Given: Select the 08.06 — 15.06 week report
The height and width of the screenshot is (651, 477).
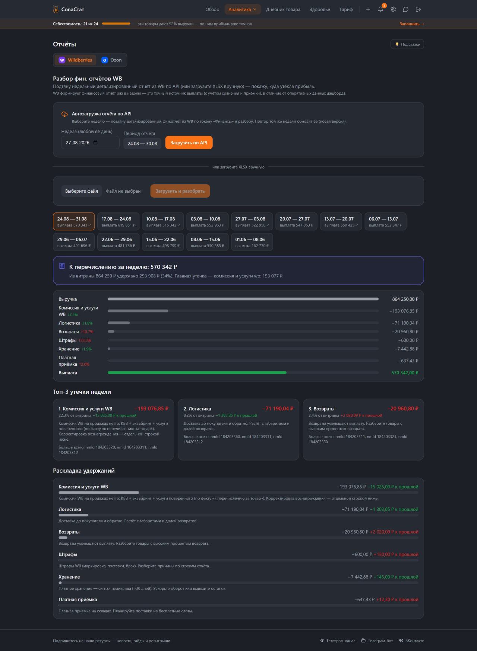Looking at the screenshot, I should [208, 242].
